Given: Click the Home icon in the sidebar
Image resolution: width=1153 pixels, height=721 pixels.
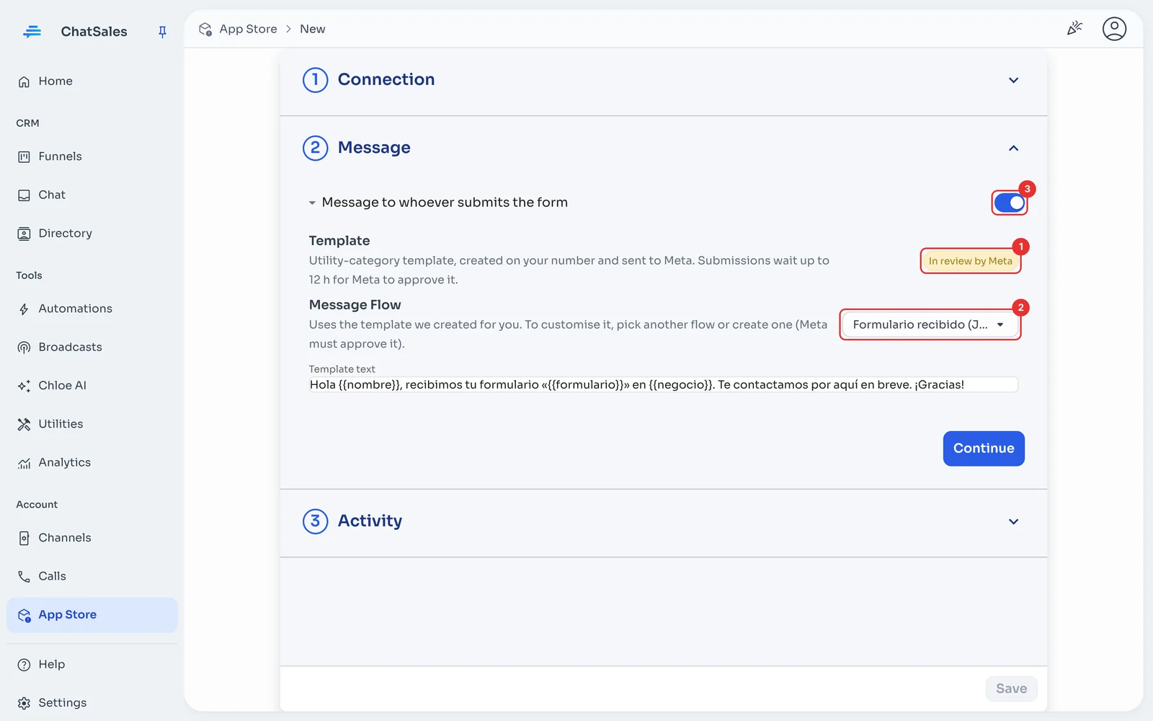Looking at the screenshot, I should [x=24, y=81].
